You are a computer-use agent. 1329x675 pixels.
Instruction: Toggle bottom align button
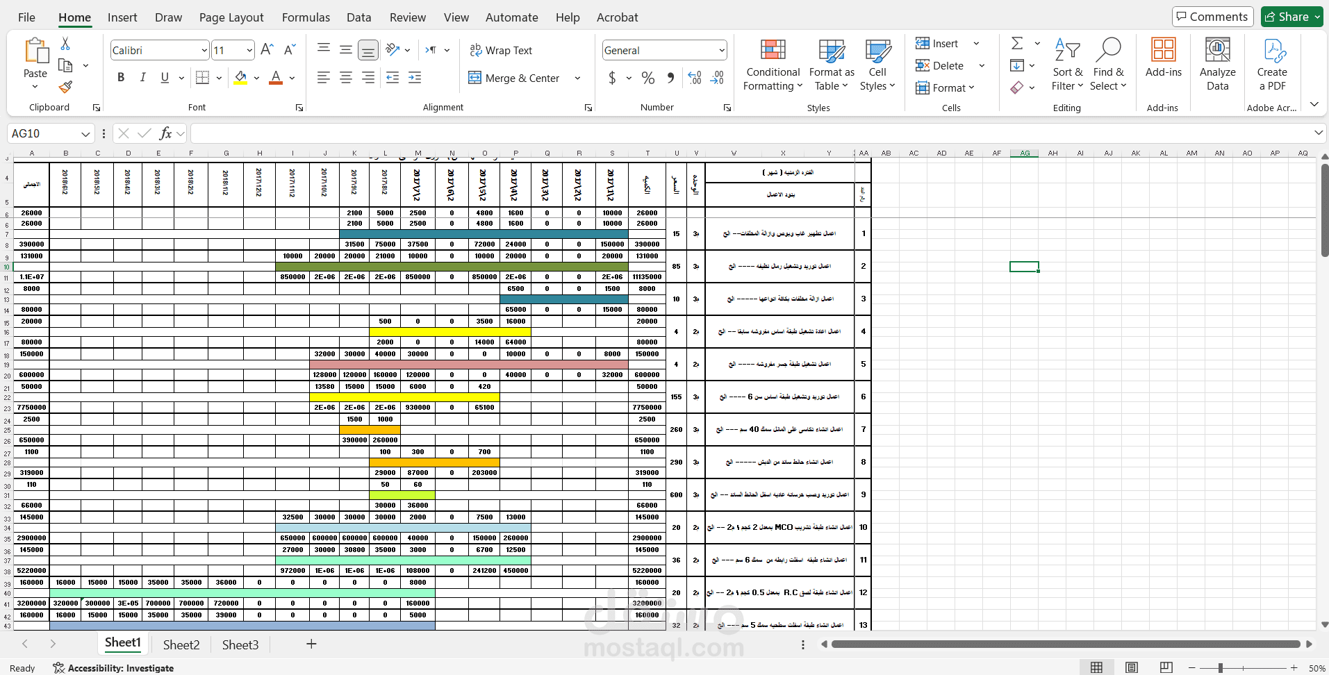coord(368,49)
